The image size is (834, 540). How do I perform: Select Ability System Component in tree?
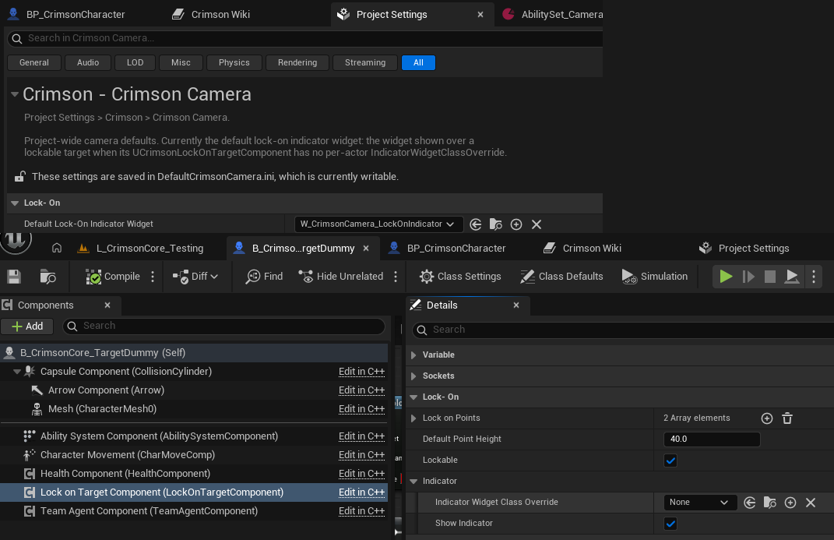point(194,436)
